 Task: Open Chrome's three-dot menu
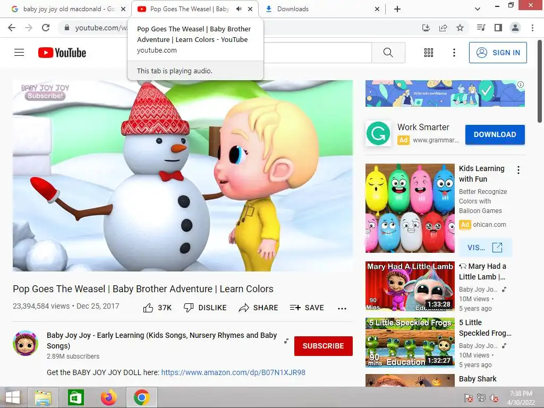532,28
